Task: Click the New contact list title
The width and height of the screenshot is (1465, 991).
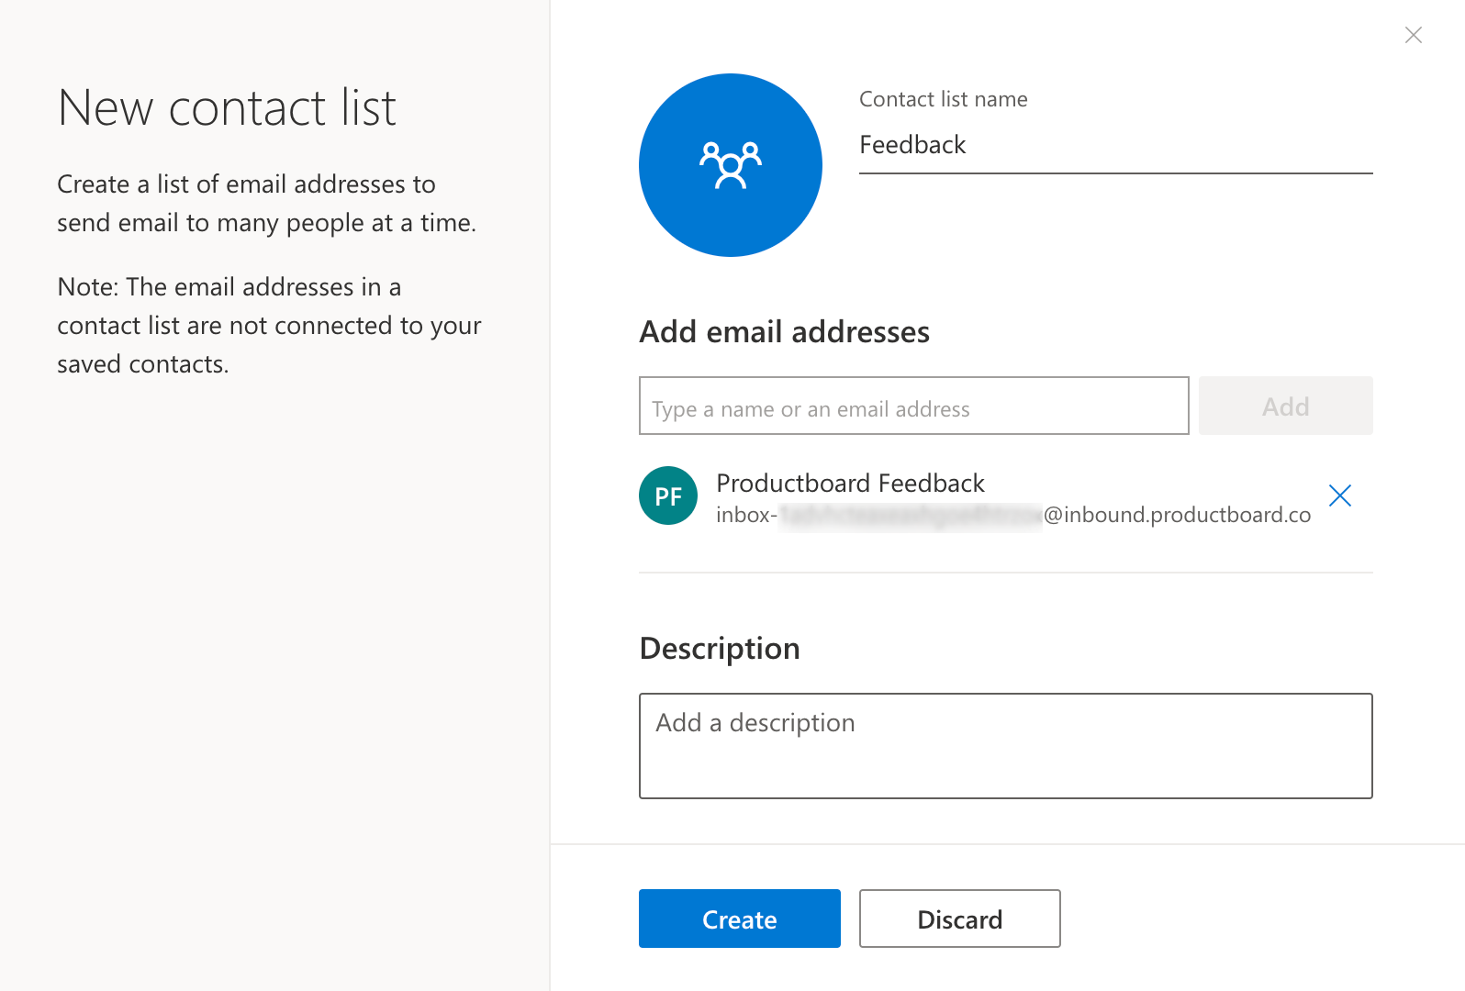Action: coord(227,107)
